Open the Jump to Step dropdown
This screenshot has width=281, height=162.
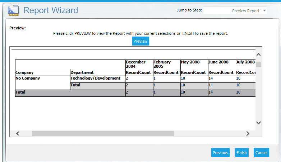tap(235, 11)
